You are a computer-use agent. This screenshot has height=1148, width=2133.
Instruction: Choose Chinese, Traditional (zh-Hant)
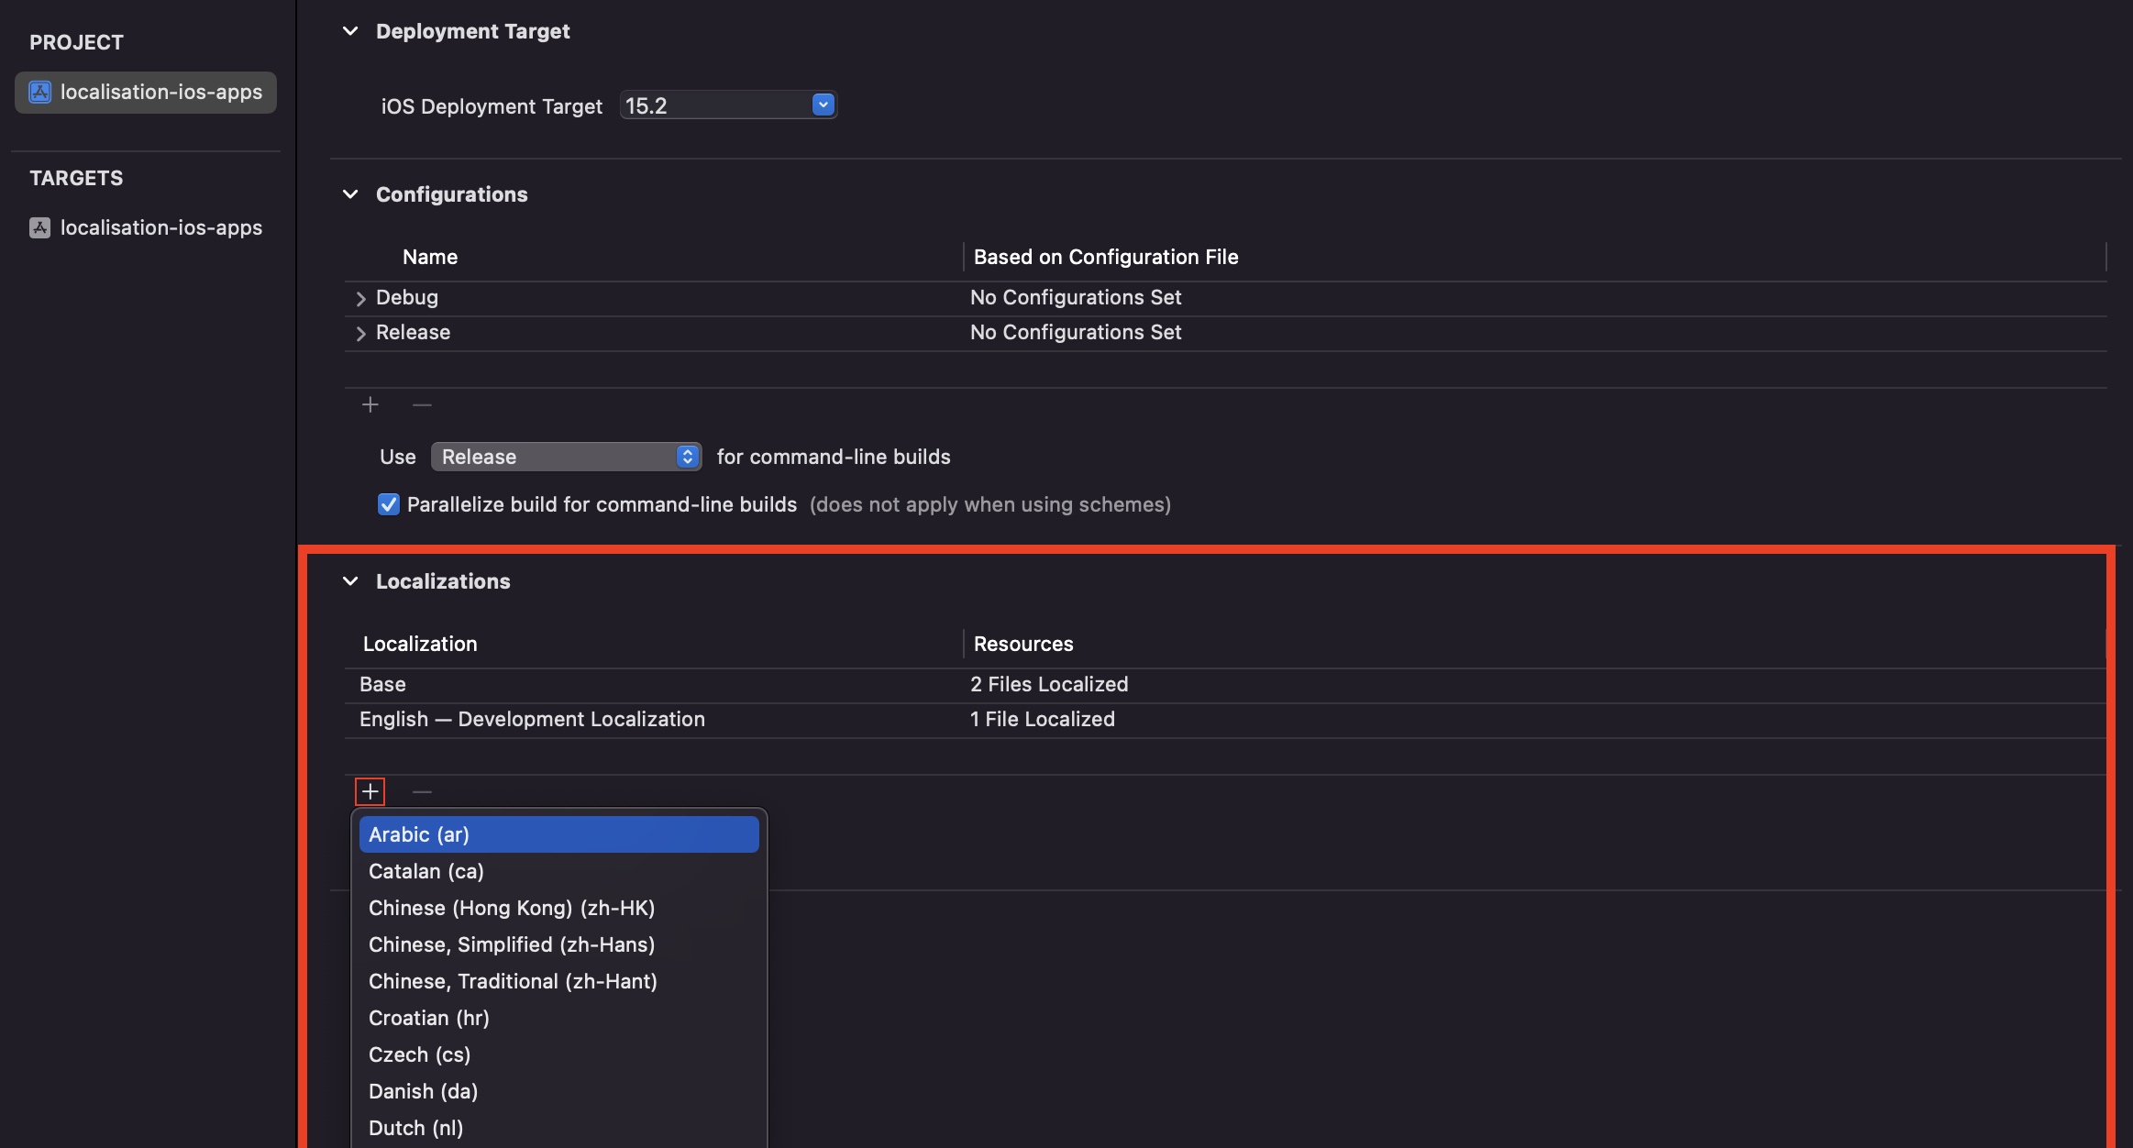tap(559, 981)
